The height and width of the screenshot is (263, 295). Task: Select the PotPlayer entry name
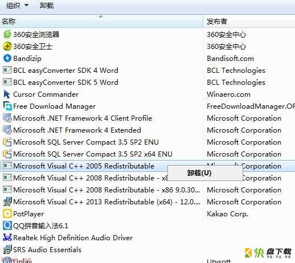pyautogui.click(x=28, y=214)
